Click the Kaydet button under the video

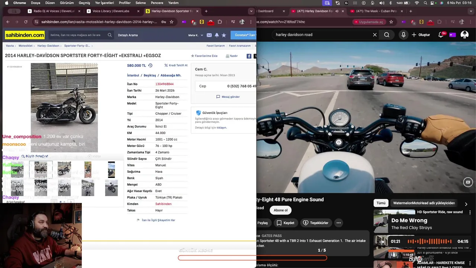coord(286,223)
